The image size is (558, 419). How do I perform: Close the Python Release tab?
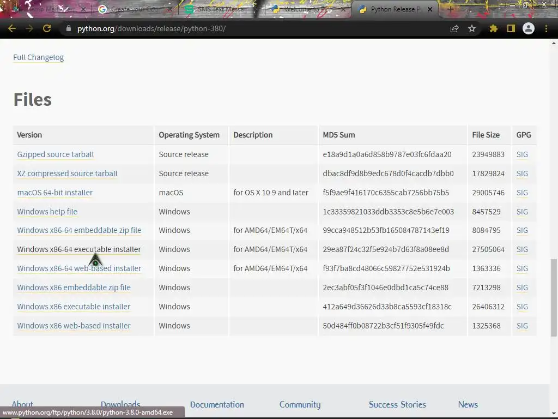pyautogui.click(x=430, y=9)
